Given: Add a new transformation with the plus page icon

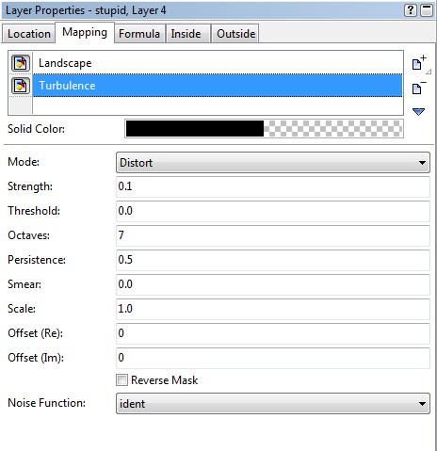Looking at the screenshot, I should 419,63.
